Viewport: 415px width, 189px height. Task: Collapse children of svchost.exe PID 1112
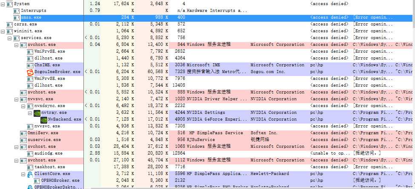tap(17, 161)
